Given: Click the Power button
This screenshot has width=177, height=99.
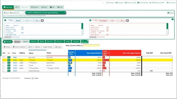Looking at the screenshot, I should click(x=17, y=42).
